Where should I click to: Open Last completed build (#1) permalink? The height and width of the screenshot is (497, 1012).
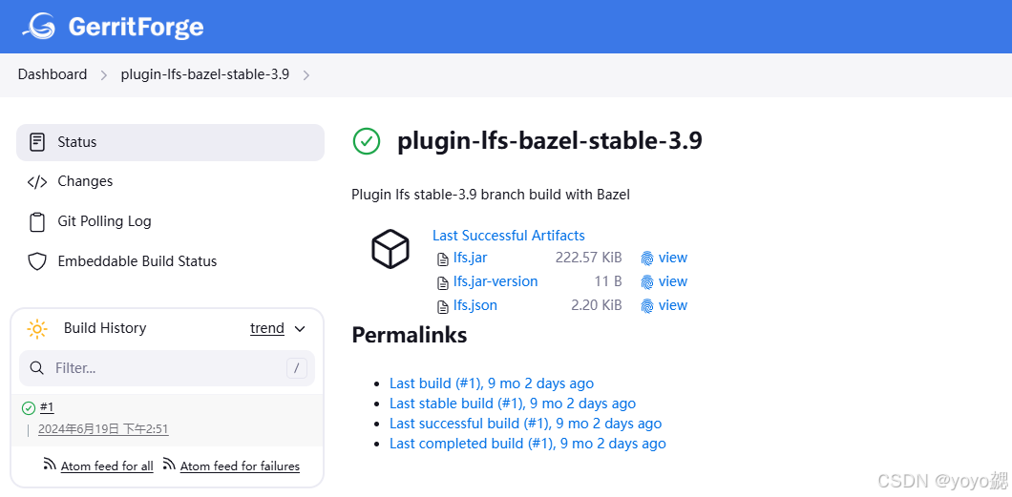pos(527,444)
